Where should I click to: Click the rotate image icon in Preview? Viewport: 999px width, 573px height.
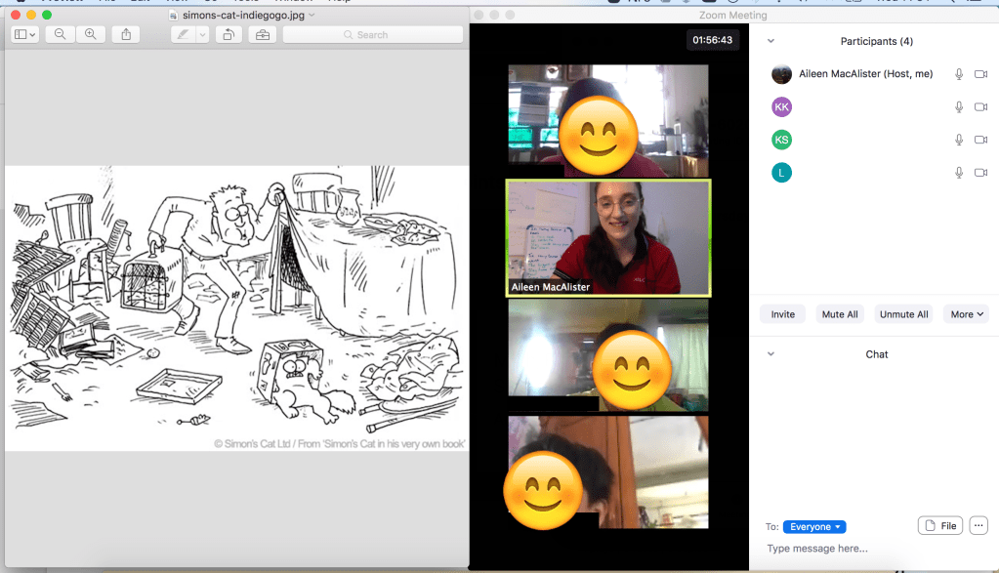click(228, 34)
